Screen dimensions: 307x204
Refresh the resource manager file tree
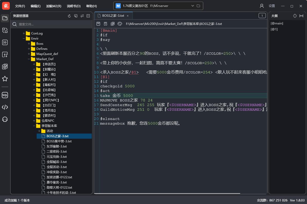pos(69,16)
